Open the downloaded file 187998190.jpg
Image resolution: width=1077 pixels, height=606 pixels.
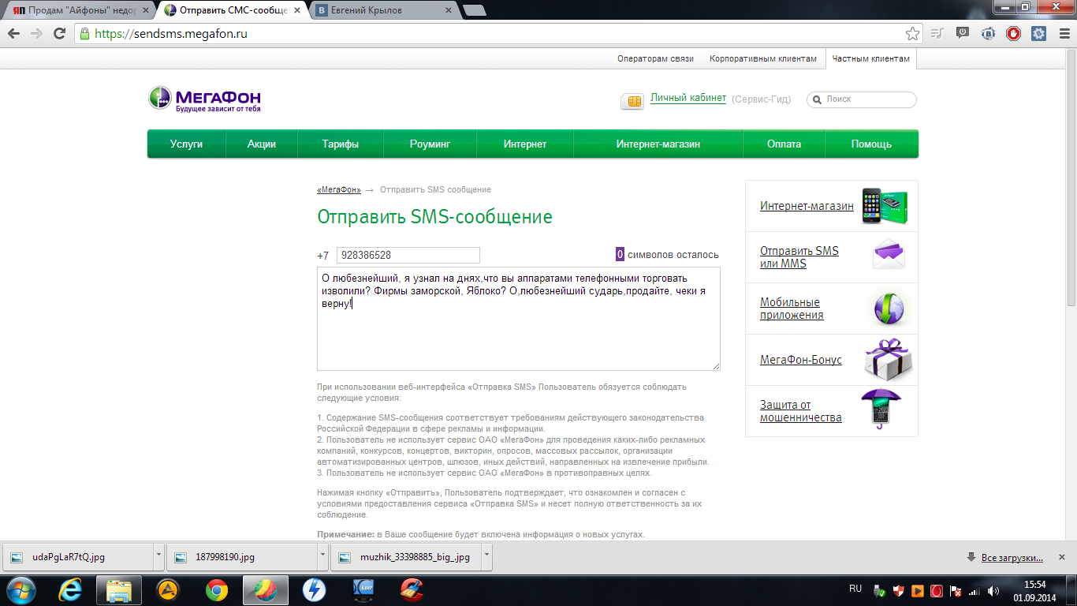242,557
